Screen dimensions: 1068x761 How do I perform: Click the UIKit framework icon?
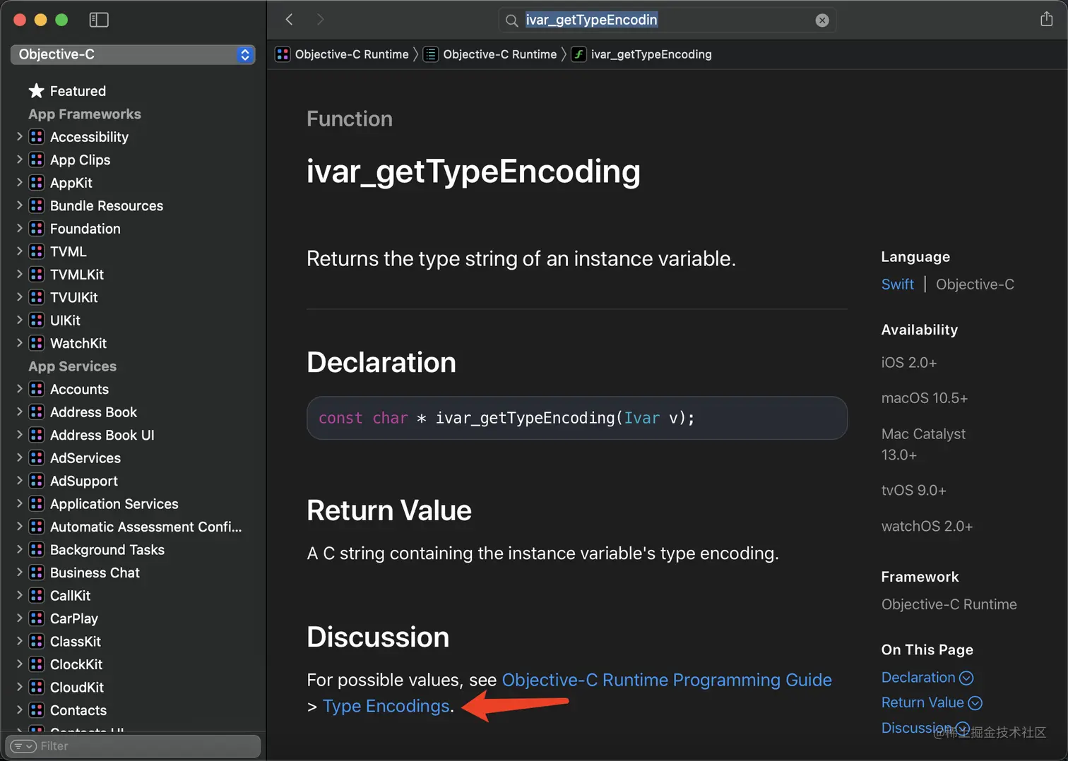click(37, 320)
